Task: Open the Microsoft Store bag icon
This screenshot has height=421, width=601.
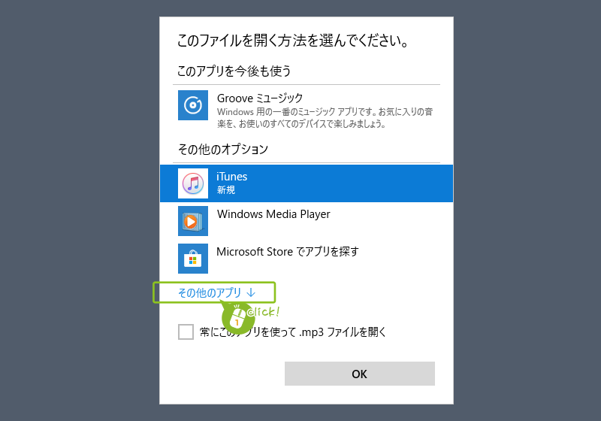Action: [193, 259]
